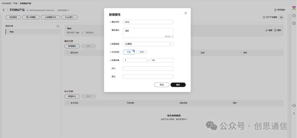Image resolution: width=297 pixels, height=138 pixels.
Task: Click the folder icon next to 关于产品模型
Action: tap(282, 17)
